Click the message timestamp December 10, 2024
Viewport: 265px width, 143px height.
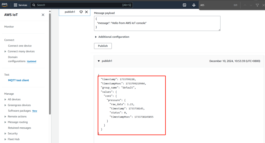point(235,61)
